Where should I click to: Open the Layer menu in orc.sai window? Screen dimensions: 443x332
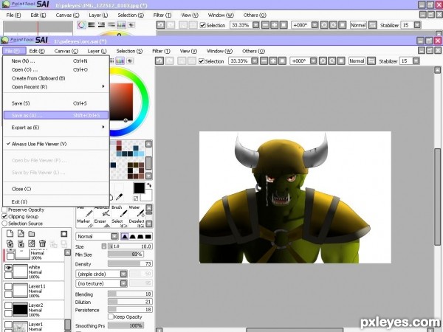point(97,51)
